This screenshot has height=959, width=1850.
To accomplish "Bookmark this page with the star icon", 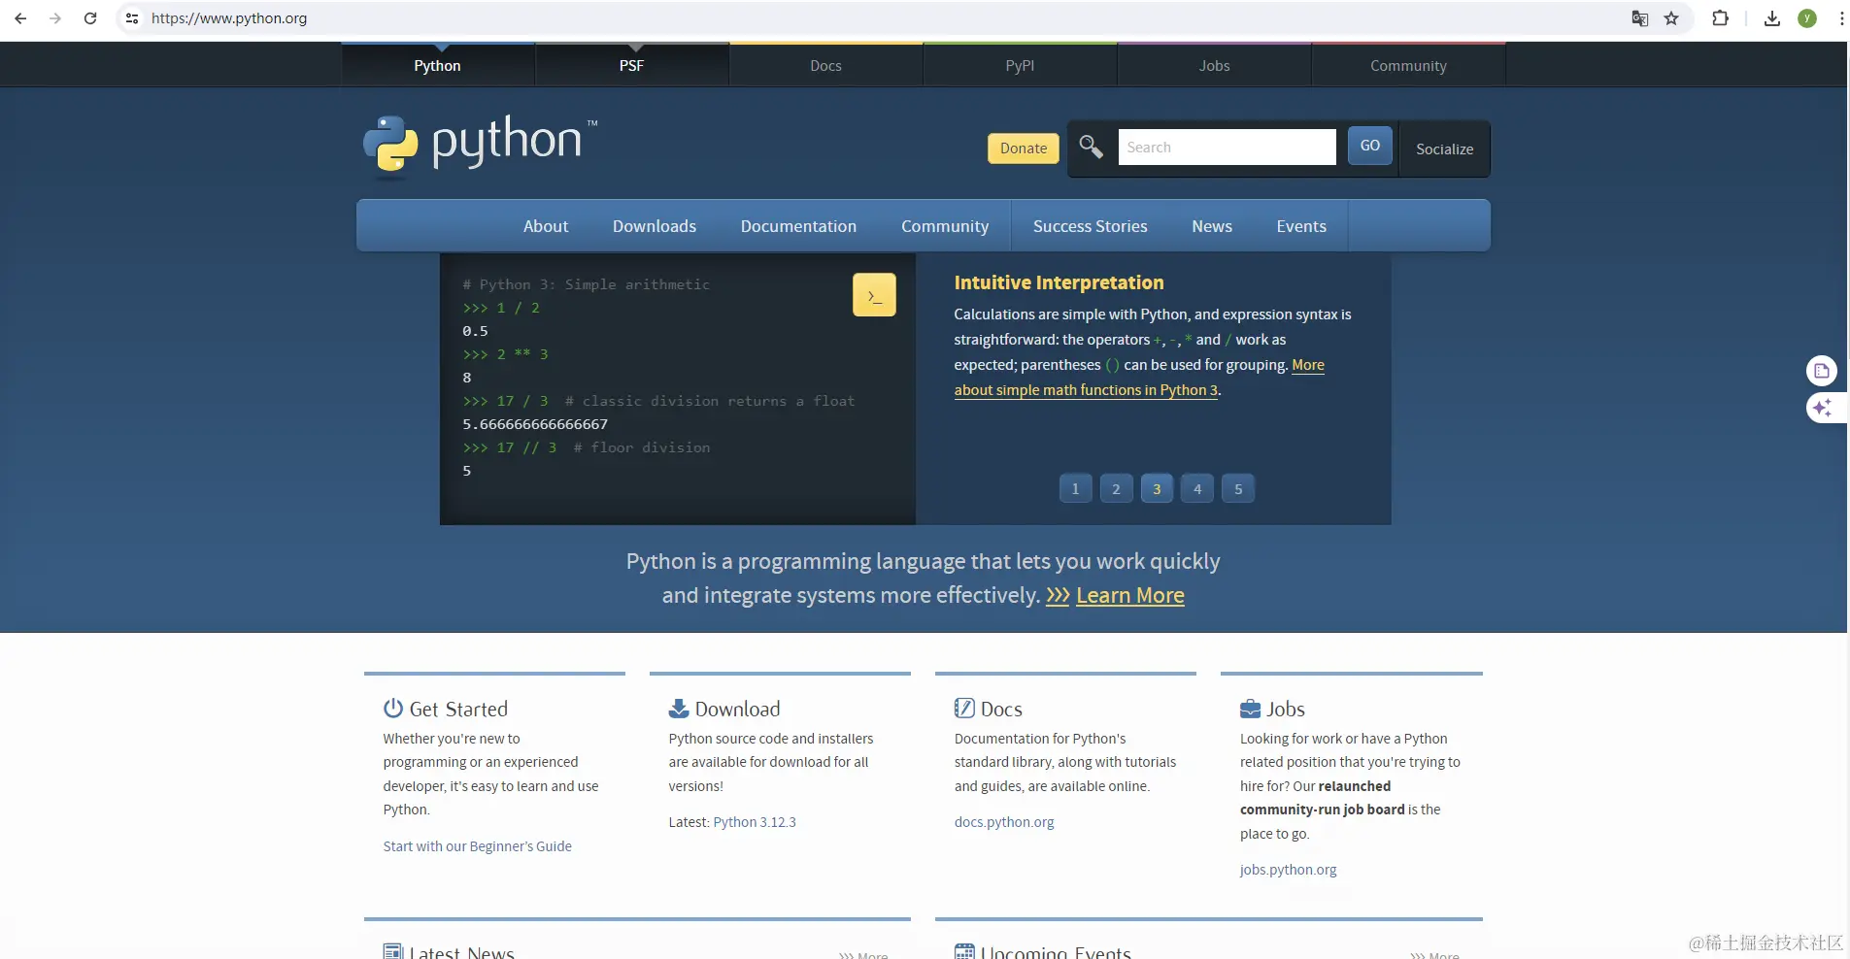I will [1671, 18].
